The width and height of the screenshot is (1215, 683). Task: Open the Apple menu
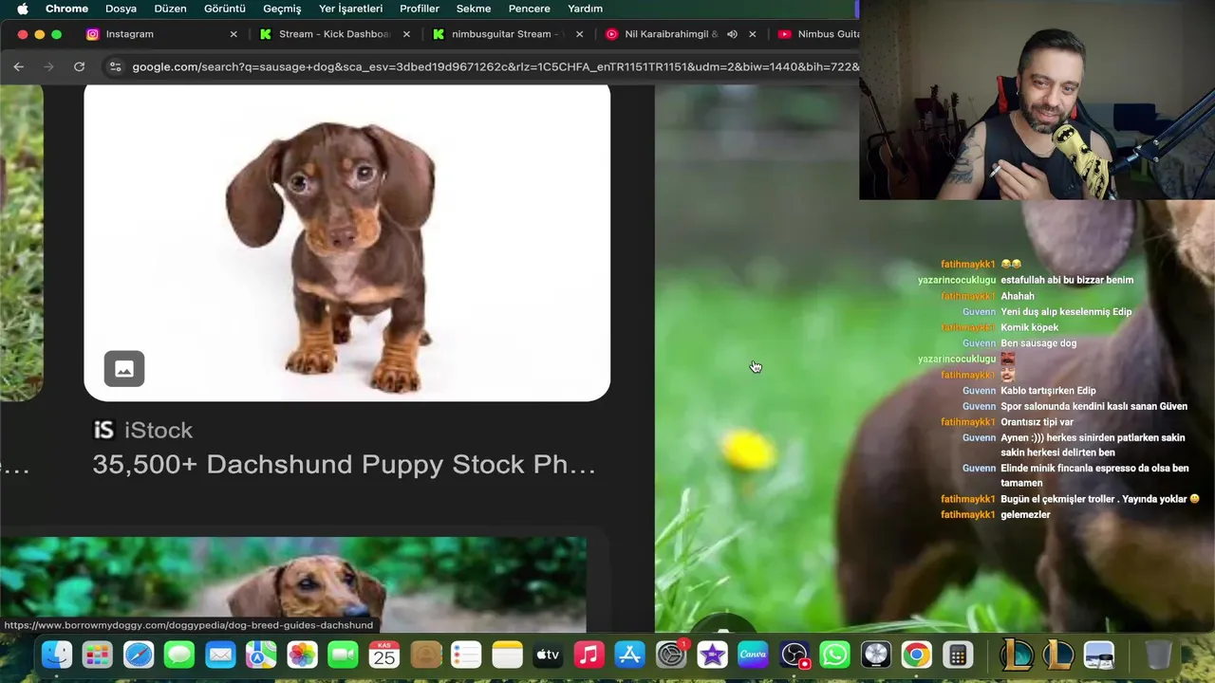click(x=22, y=9)
